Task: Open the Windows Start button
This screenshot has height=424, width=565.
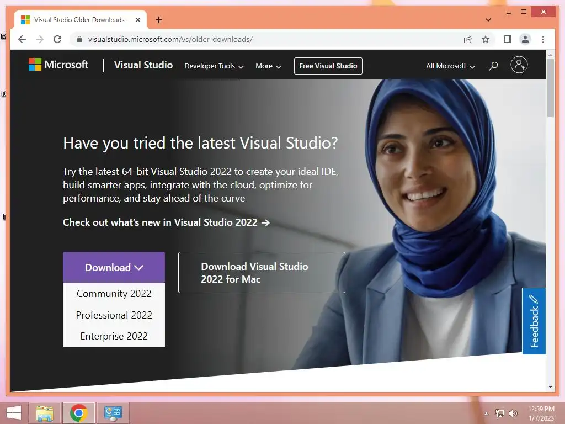Action: click(x=14, y=413)
